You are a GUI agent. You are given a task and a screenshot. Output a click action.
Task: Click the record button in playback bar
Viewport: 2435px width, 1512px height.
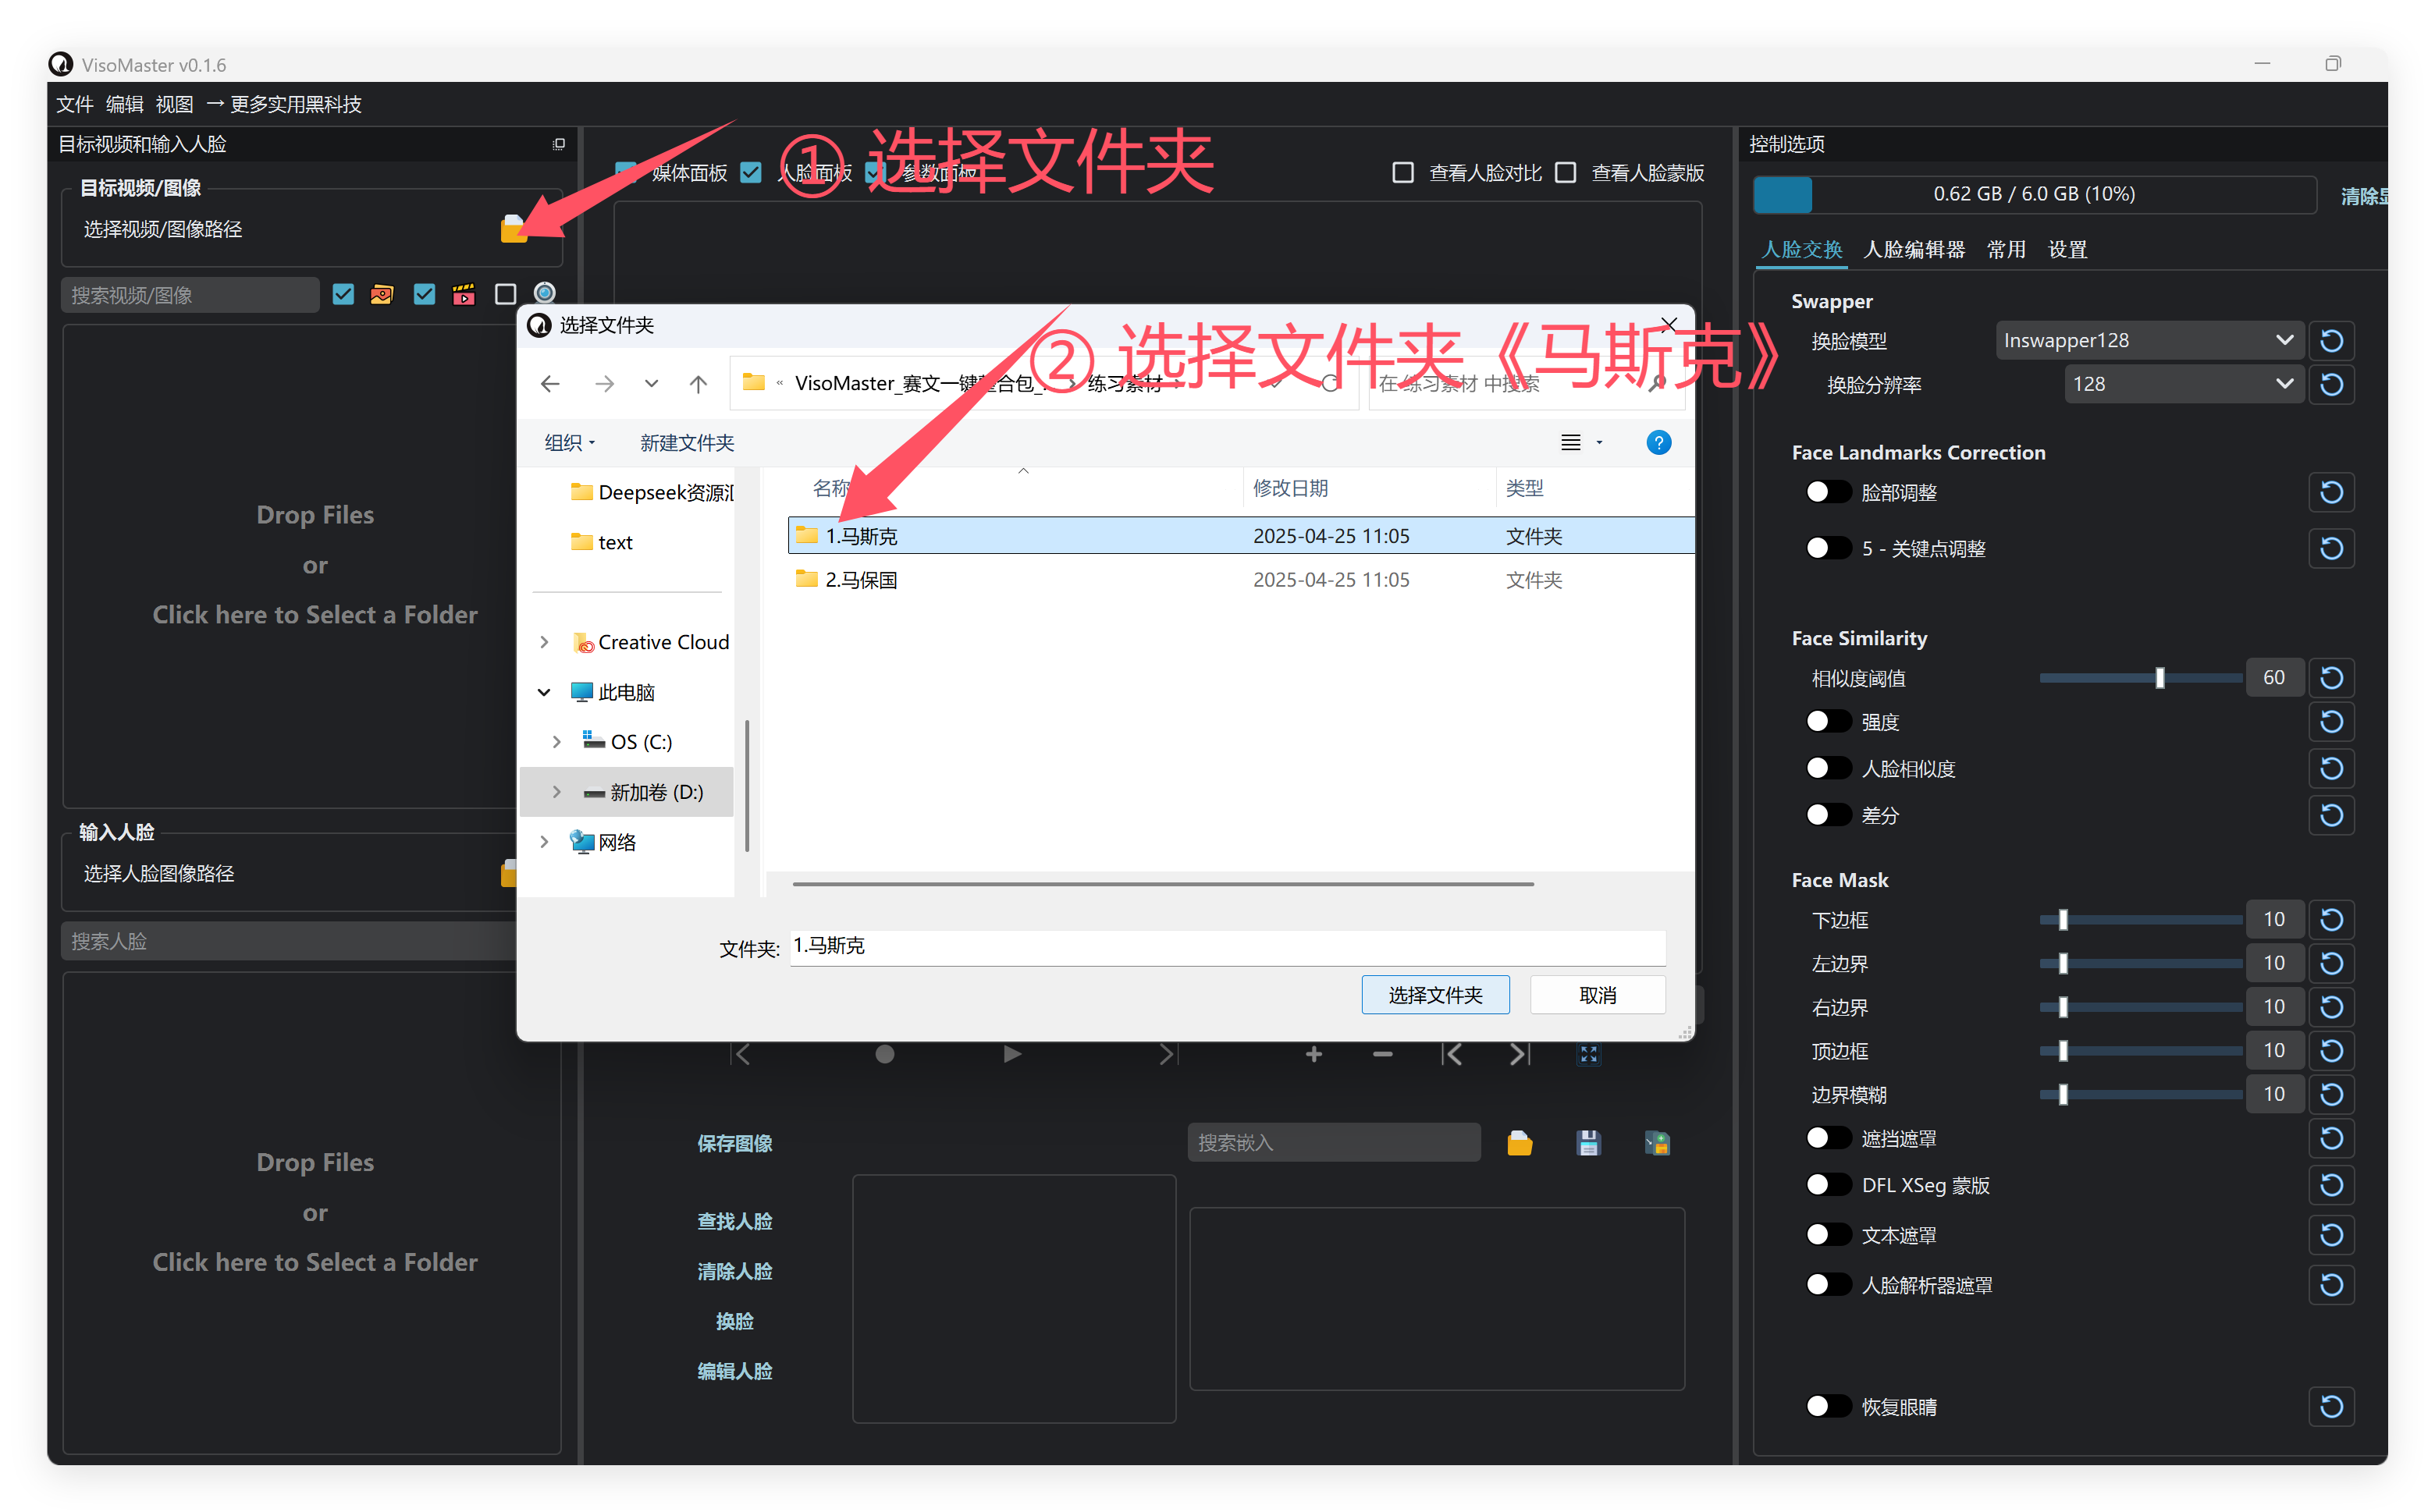[x=884, y=1053]
